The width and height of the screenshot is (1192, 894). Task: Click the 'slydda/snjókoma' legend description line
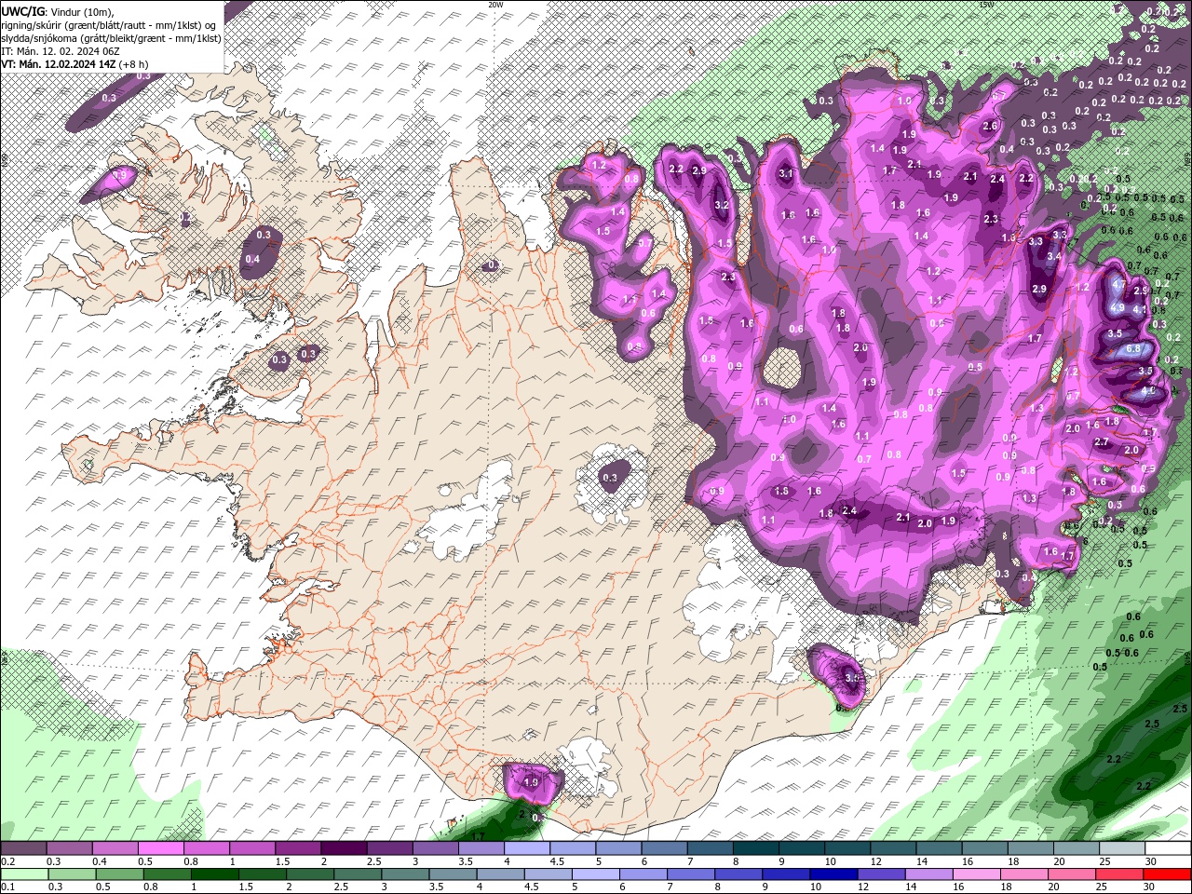click(x=110, y=38)
